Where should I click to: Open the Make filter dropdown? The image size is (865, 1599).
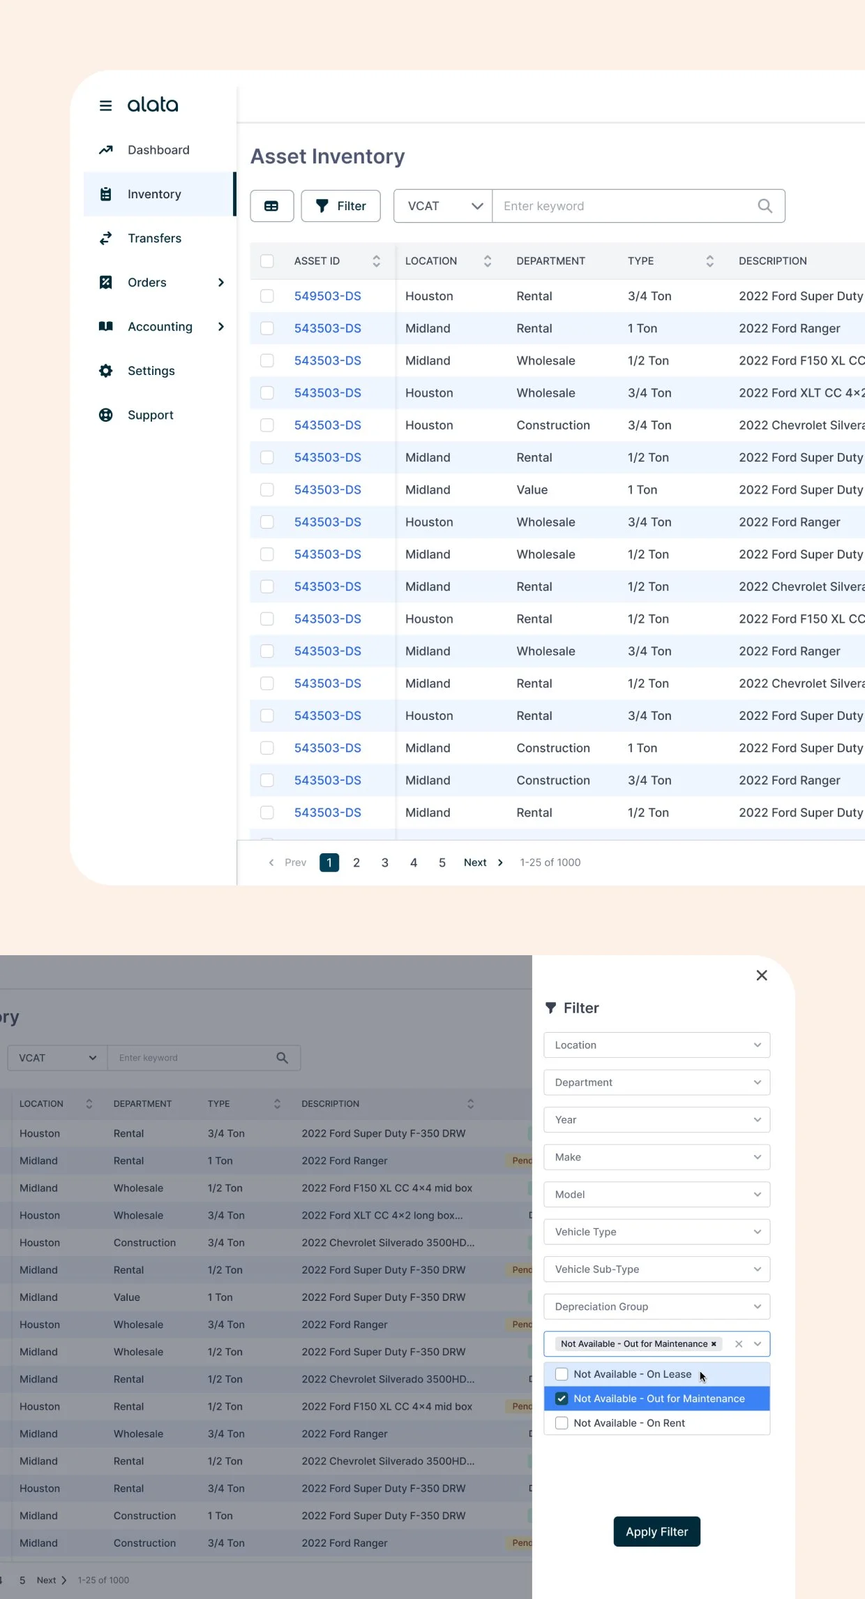pyautogui.click(x=657, y=1157)
